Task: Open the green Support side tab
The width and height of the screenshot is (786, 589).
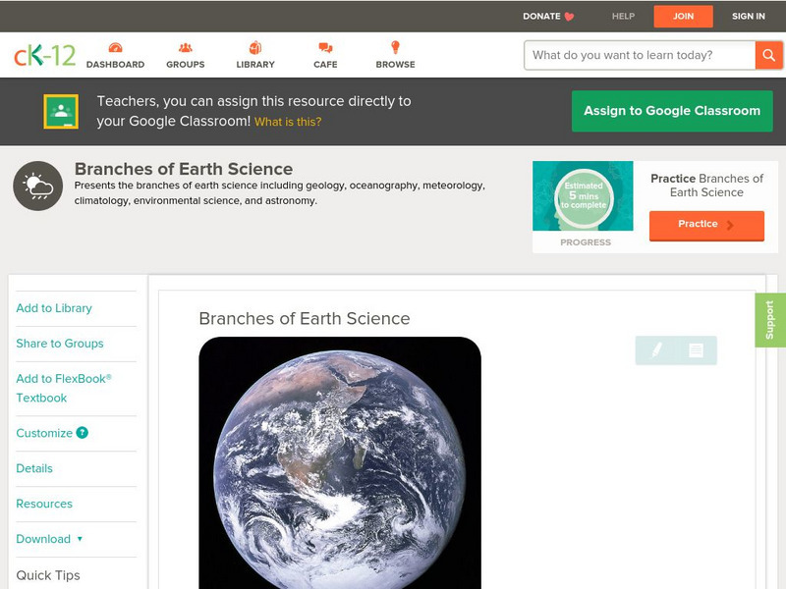Action: [x=770, y=320]
